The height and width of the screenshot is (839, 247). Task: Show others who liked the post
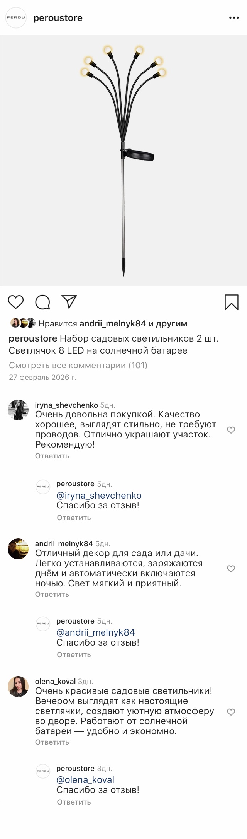171,323
